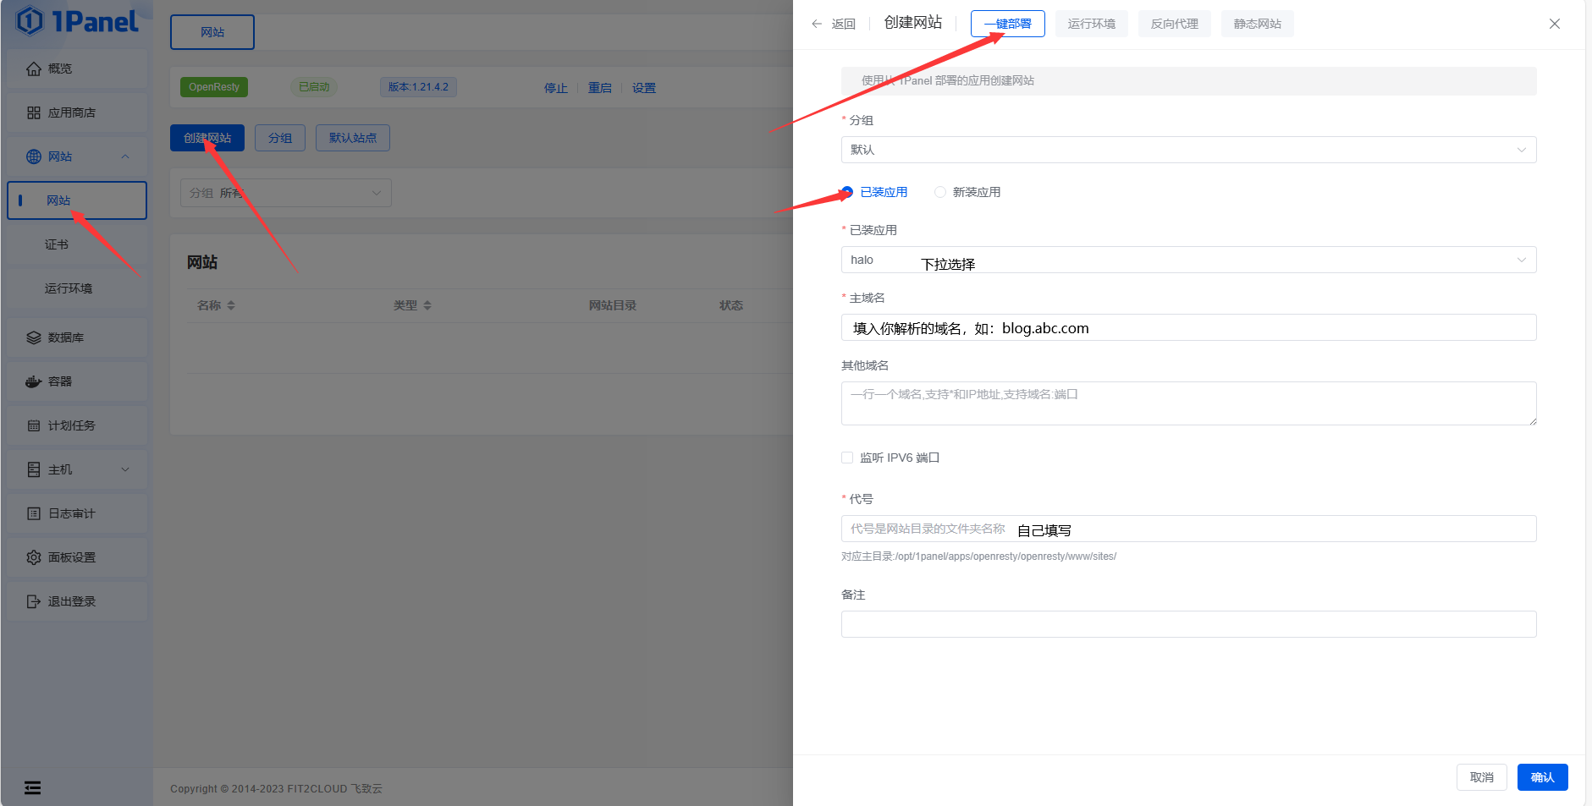Focus the 主域名 input field
The height and width of the screenshot is (806, 1592).
pos(1188,327)
